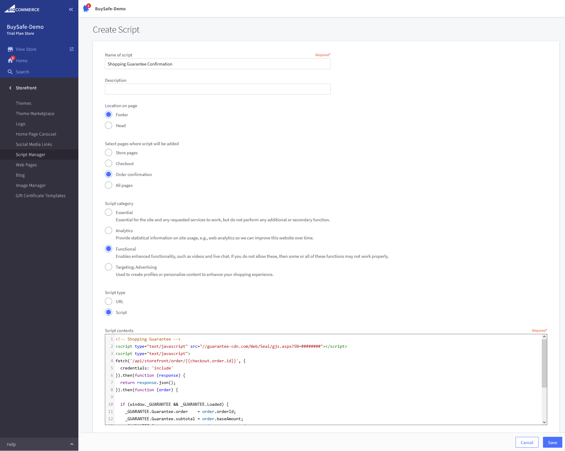
Task: Choose Store pages radio option
Action: point(109,152)
